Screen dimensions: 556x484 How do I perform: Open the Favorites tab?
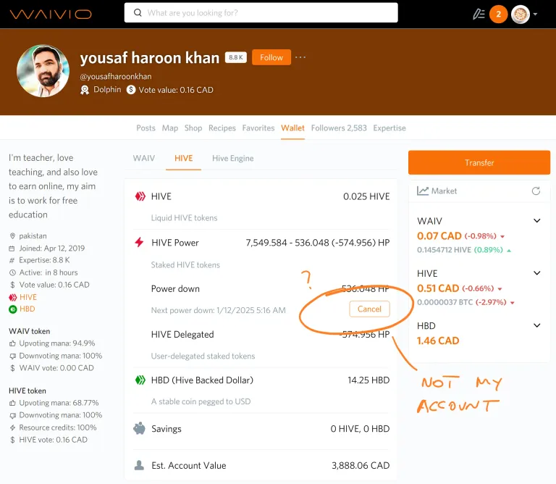click(x=258, y=128)
